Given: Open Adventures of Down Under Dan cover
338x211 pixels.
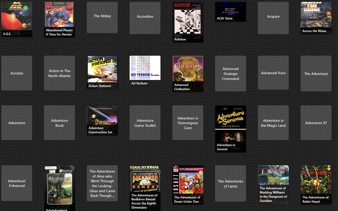Looking at the screenshot, I should click(188, 185).
